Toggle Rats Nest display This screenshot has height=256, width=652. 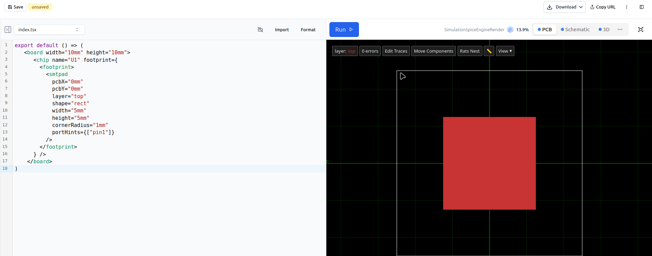(470, 51)
